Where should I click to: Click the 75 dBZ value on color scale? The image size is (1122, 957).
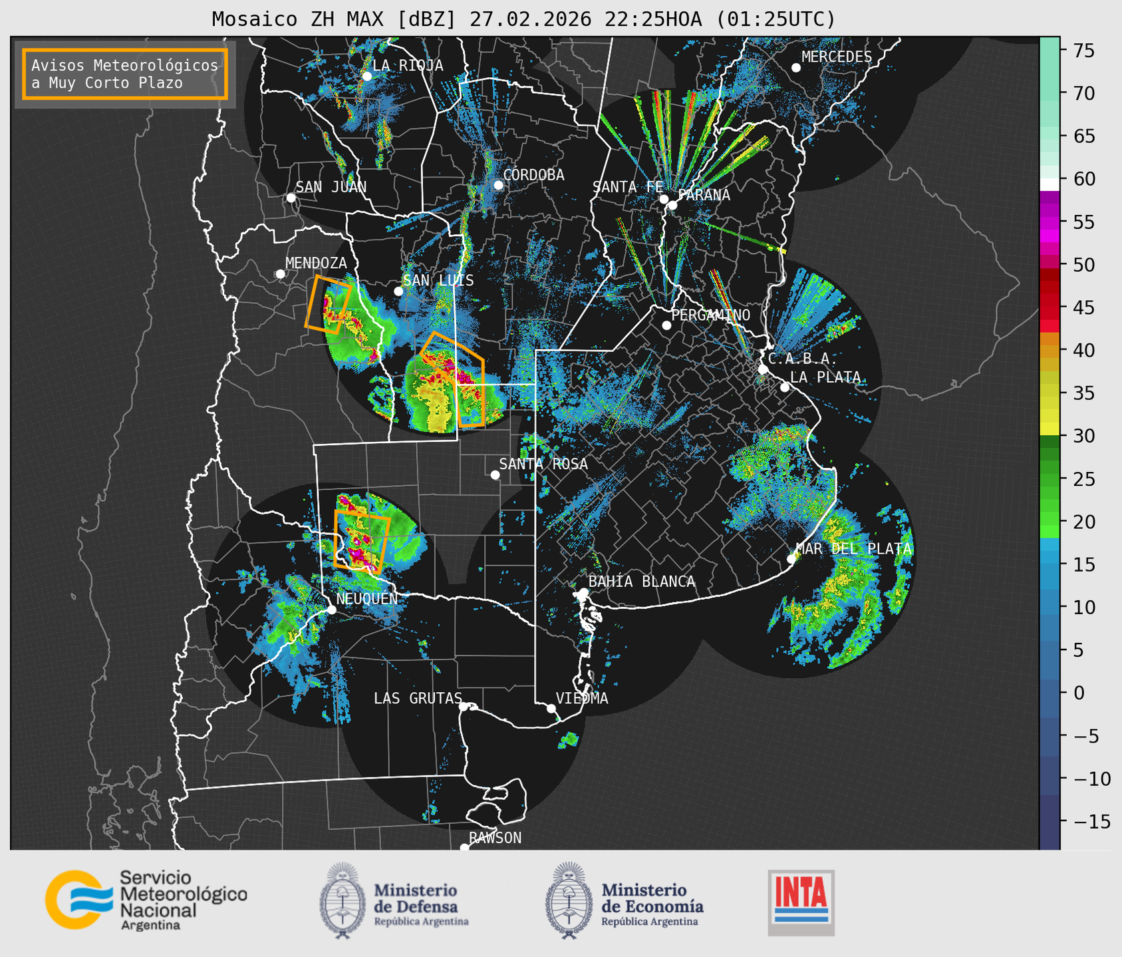click(x=1083, y=50)
